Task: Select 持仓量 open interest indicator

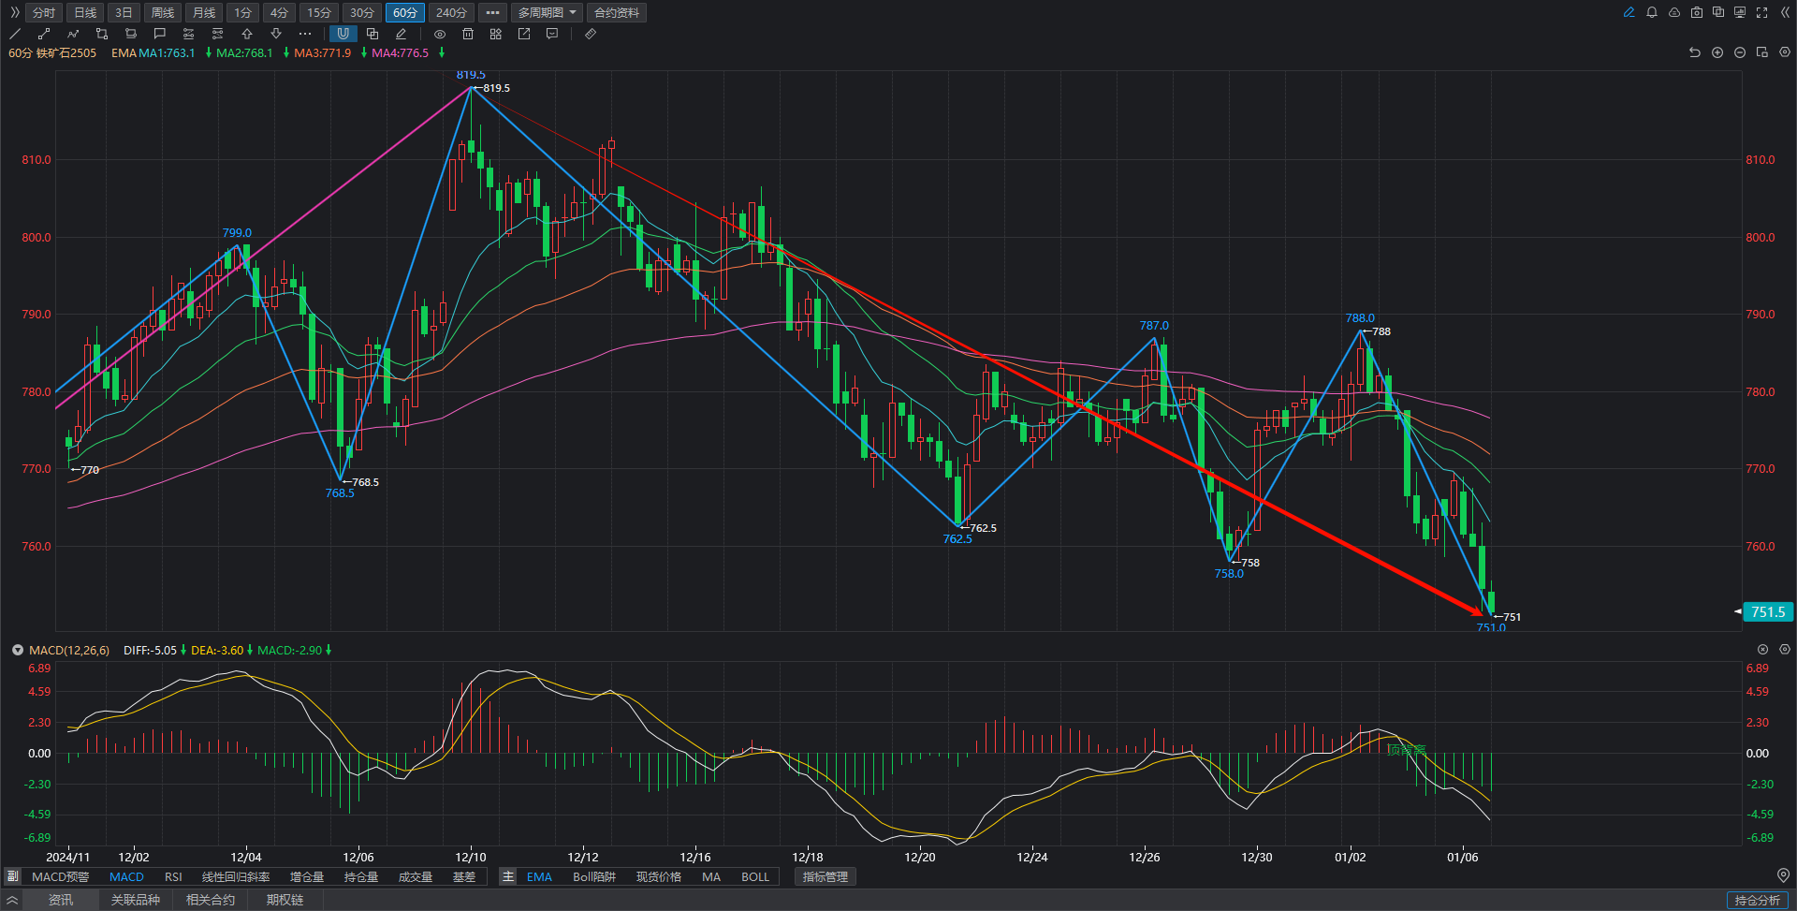Action: click(x=361, y=877)
